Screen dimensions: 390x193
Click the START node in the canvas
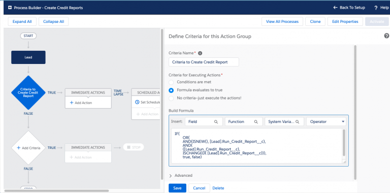[x=28, y=36]
